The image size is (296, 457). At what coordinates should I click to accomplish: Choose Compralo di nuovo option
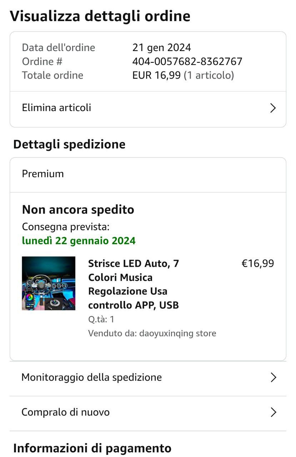click(x=148, y=412)
